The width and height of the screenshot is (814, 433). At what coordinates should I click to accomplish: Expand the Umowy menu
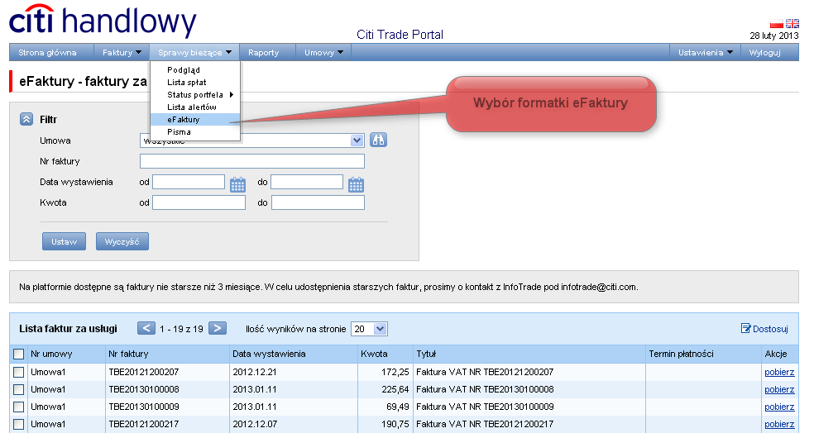point(323,52)
